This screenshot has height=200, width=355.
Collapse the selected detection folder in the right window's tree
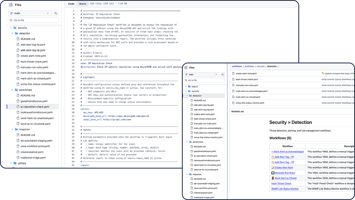point(187,96)
